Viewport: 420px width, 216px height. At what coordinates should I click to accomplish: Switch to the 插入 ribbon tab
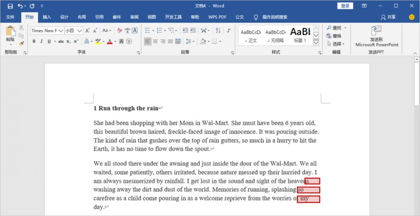pyautogui.click(x=47, y=17)
